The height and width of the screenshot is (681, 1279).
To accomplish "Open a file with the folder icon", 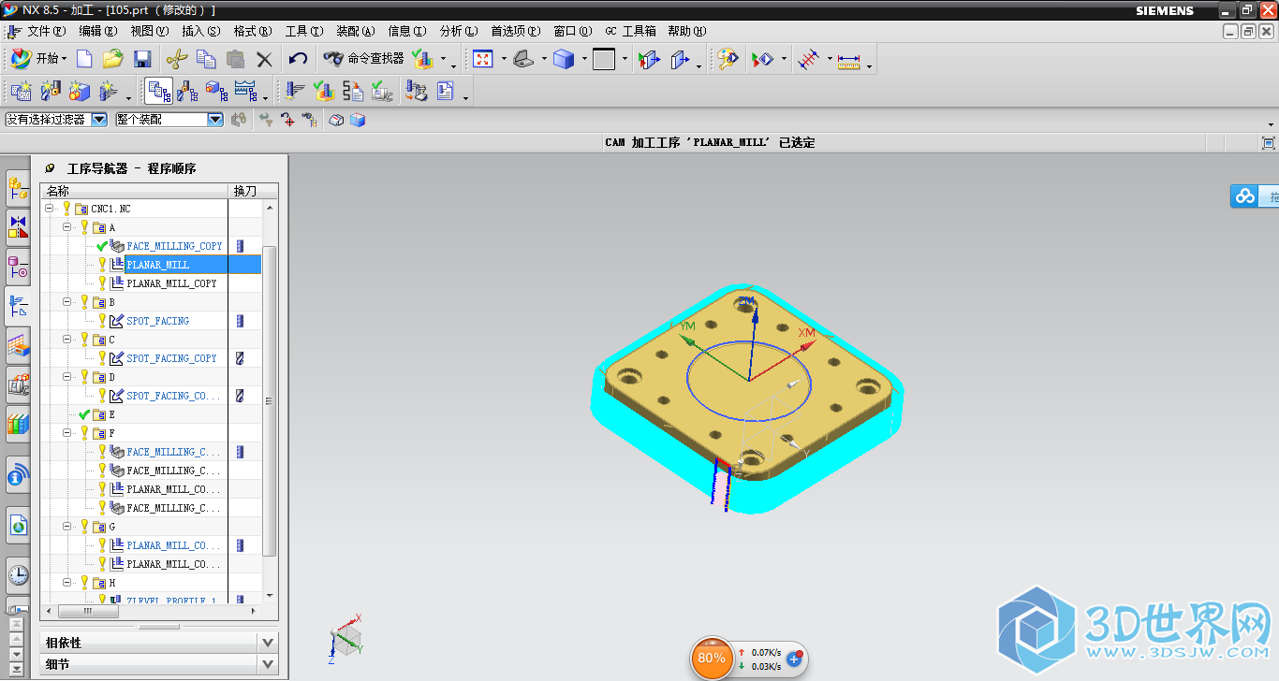I will (113, 59).
